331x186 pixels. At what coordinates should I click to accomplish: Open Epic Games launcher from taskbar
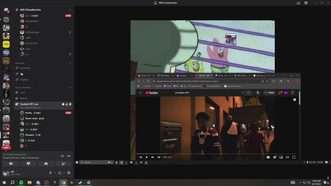click(x=55, y=183)
